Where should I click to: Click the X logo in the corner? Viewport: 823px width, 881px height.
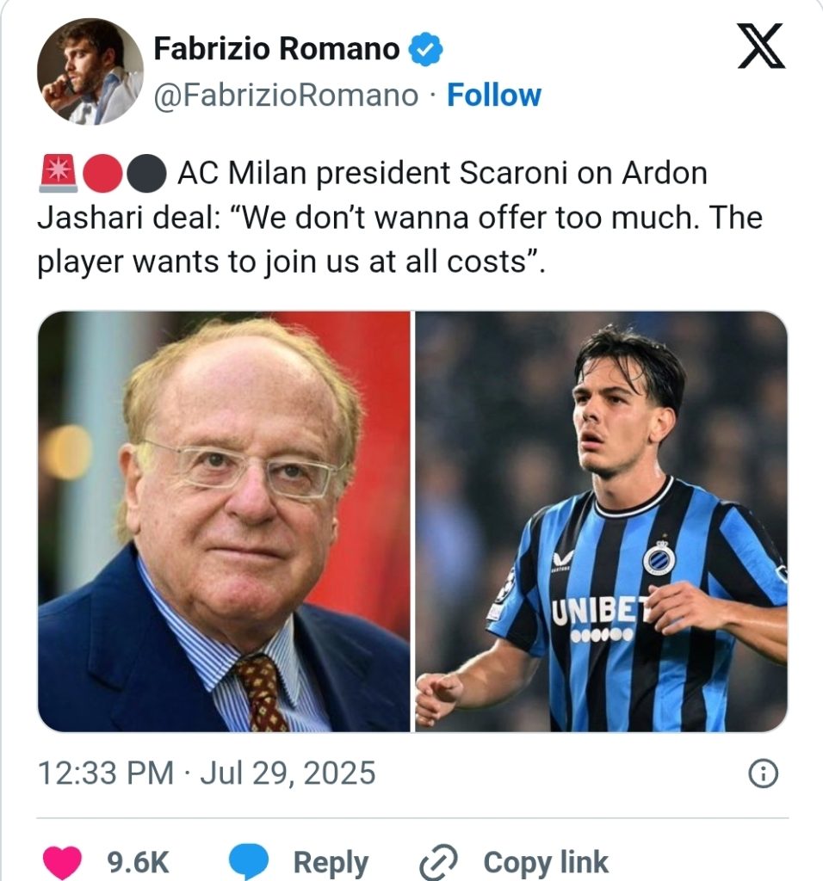[761, 46]
